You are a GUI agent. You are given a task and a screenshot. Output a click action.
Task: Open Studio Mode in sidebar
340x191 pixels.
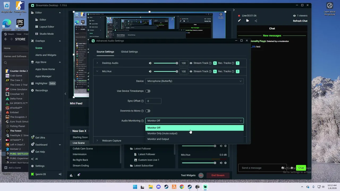click(x=46, y=34)
